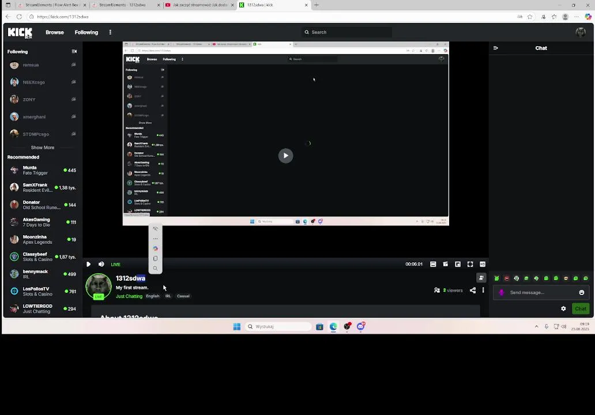Image resolution: width=595 pixels, height=415 pixels.
Task: Click the 1312sdwa channel avatar
Action: coord(99,286)
